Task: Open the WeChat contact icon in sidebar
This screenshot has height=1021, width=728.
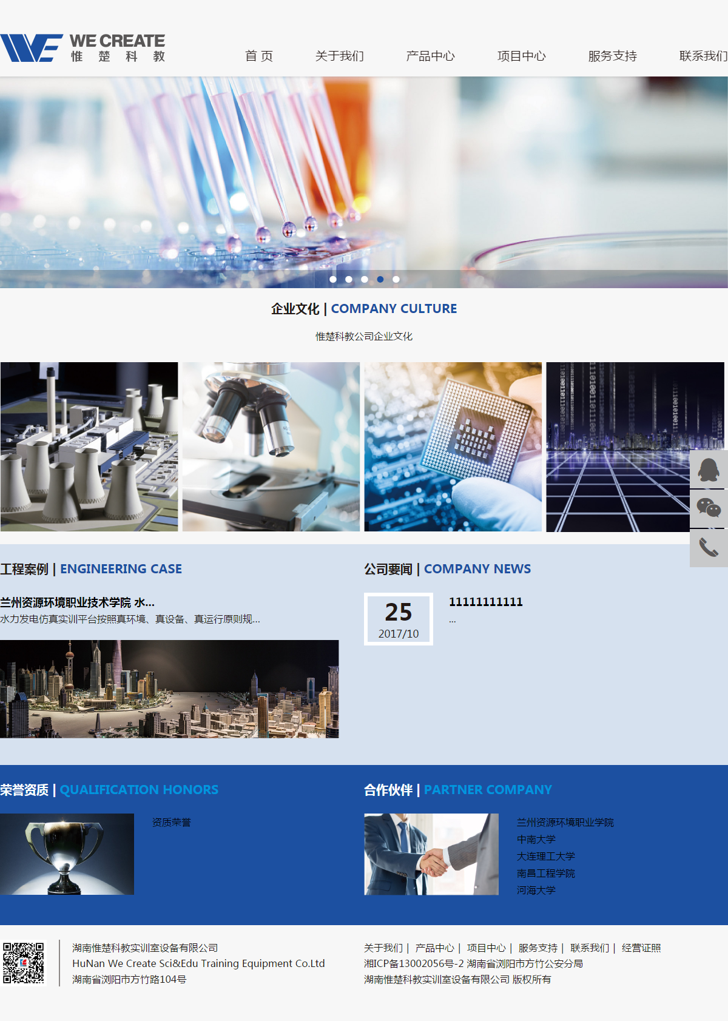Action: (x=709, y=508)
